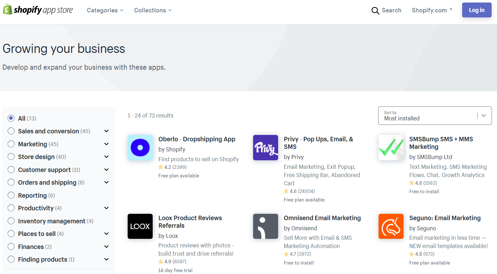The height and width of the screenshot is (274, 497).
Task: Click the search magnifier icon
Action: 375,11
